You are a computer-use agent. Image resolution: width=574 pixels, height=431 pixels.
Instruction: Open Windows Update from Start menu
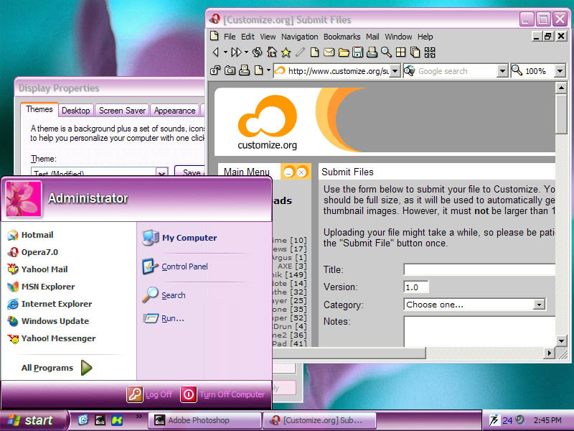(x=48, y=321)
